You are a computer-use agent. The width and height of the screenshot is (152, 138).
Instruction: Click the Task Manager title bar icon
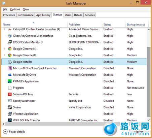[3, 3]
